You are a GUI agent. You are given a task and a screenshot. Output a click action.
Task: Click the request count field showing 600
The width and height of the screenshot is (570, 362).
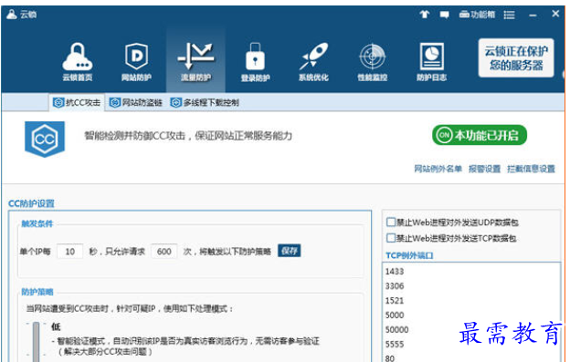point(164,252)
